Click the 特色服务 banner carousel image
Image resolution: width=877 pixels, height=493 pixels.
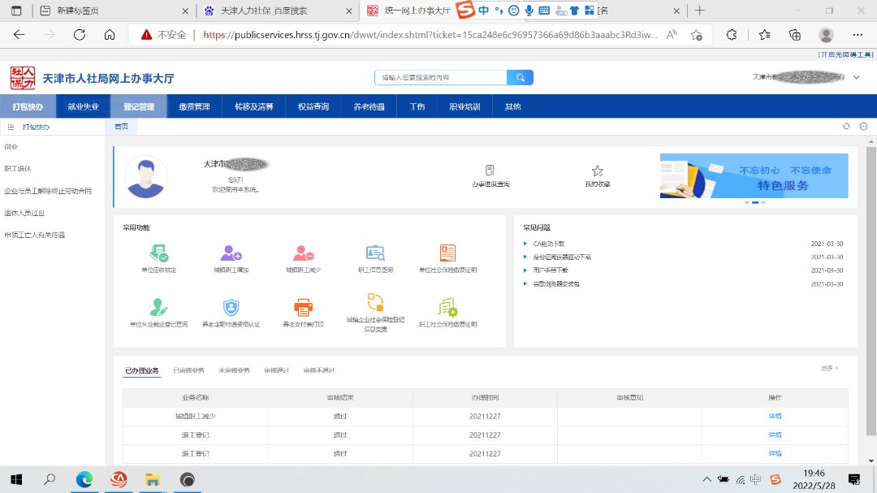click(x=754, y=176)
